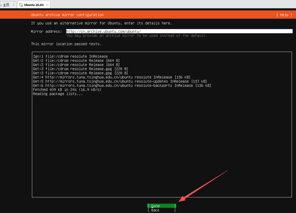Image resolution: width=296 pixels, height=213 pixels.
Task: Click the 'Get:5' resolute-updates InRelease line
Action: [x=120, y=81]
